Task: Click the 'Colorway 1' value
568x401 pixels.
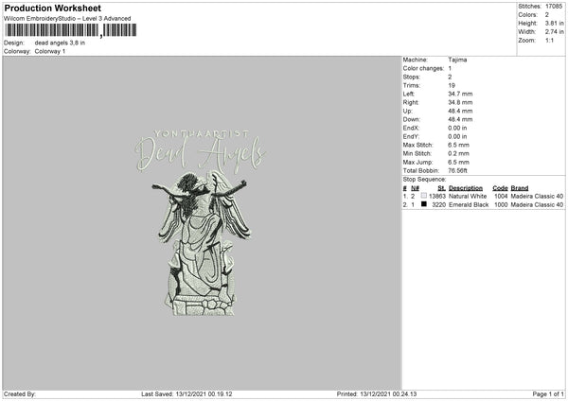Action: coord(50,51)
